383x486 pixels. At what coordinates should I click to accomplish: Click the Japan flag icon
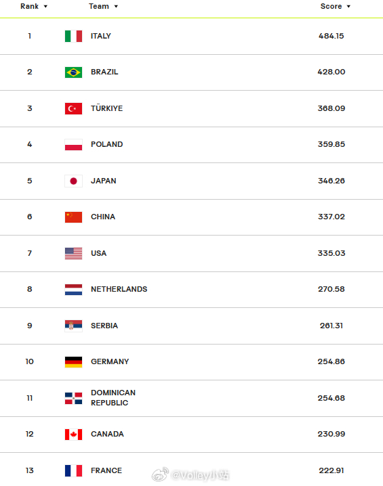coord(74,181)
